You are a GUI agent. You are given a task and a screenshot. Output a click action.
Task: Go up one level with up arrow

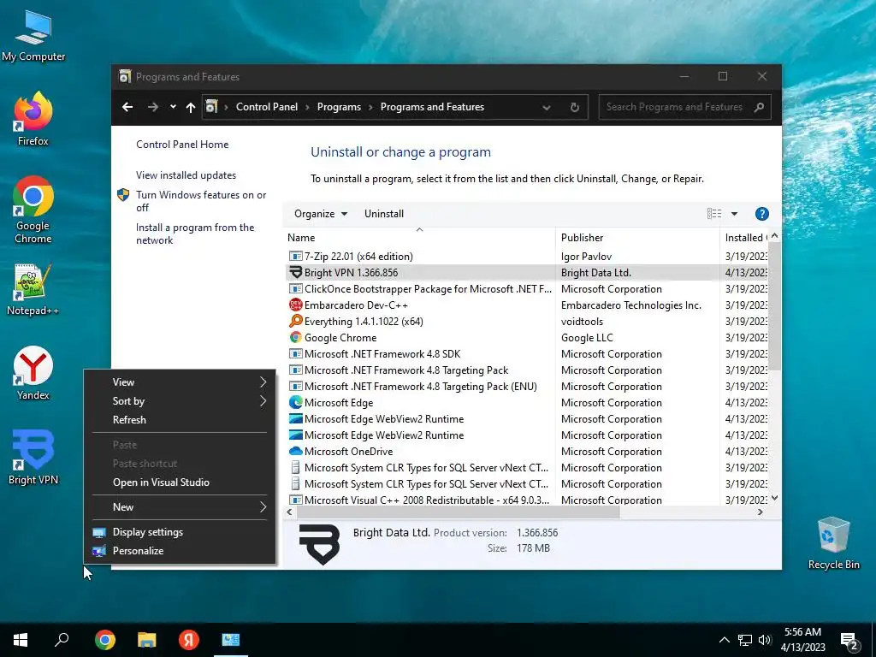point(191,107)
